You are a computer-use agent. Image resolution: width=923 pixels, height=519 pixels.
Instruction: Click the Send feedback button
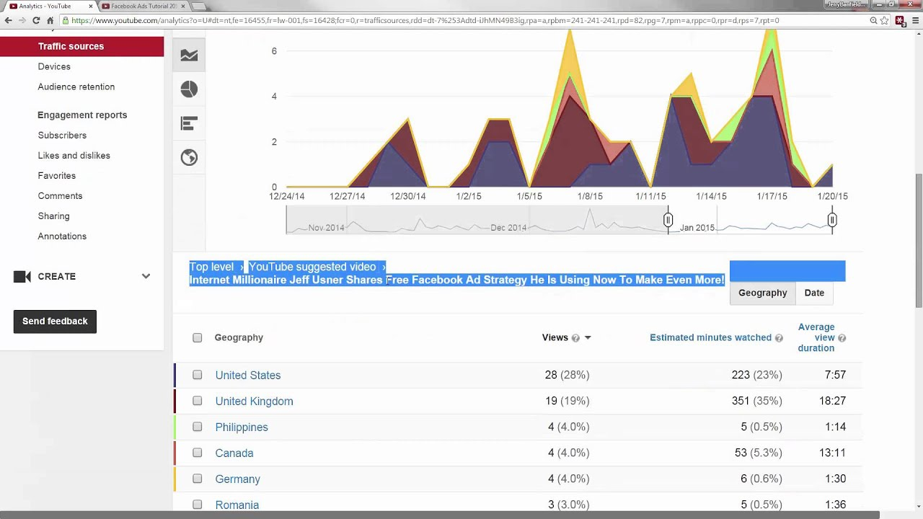55,321
